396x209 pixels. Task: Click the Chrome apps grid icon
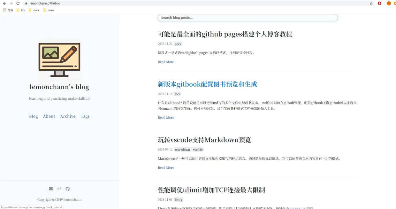pyautogui.click(x=4, y=10)
